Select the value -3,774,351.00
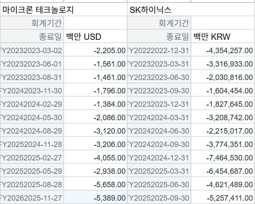The width and height of the screenshot is (255, 204). click(223, 144)
